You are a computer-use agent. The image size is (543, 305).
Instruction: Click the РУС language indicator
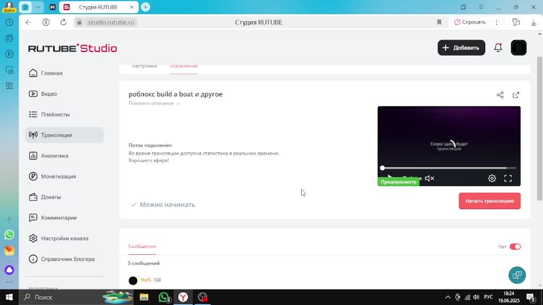point(488,297)
